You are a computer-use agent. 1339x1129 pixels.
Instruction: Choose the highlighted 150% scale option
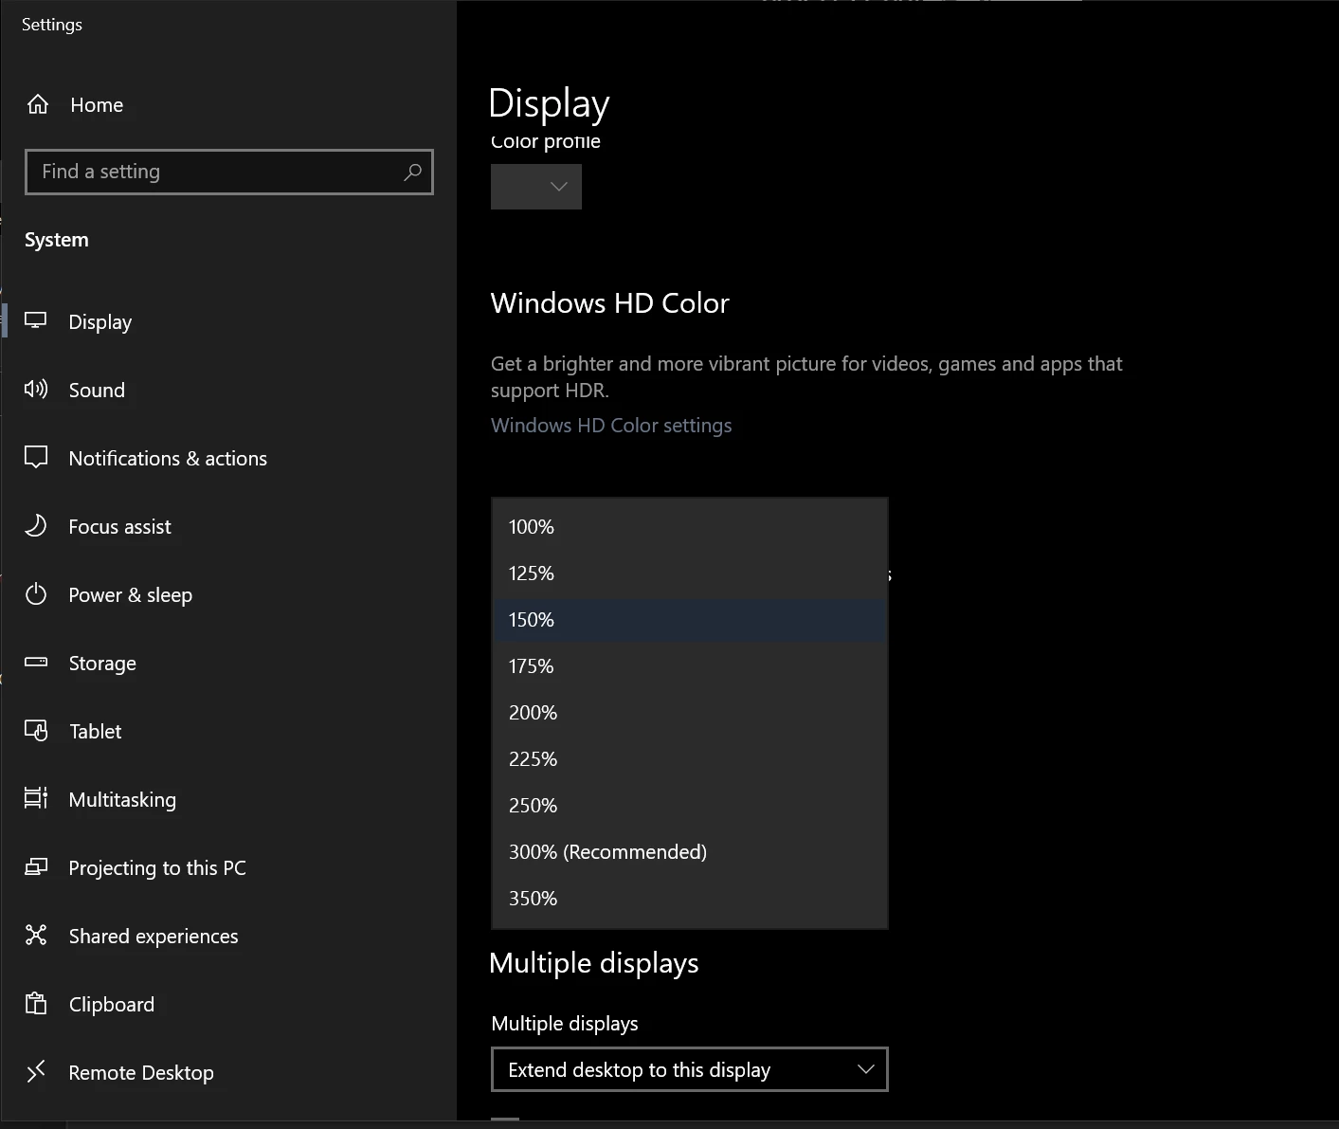(x=690, y=620)
